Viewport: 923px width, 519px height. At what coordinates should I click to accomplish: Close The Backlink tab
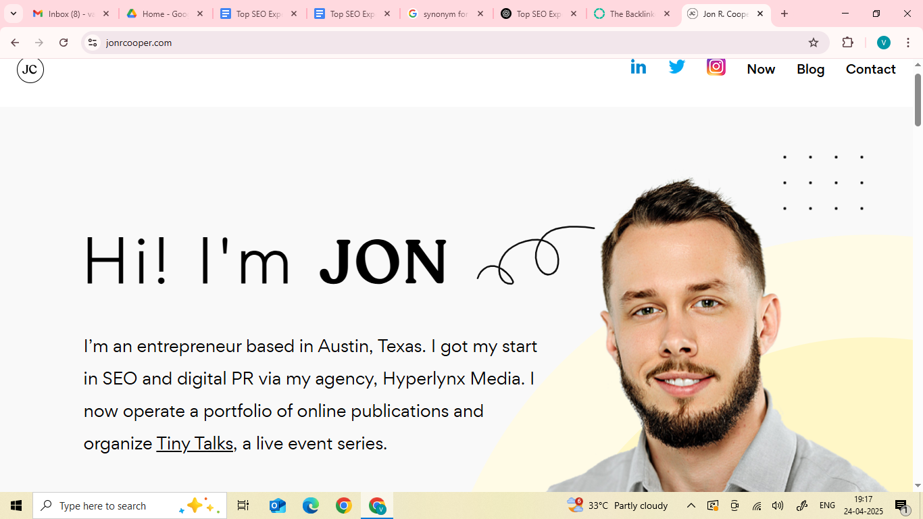(x=667, y=14)
